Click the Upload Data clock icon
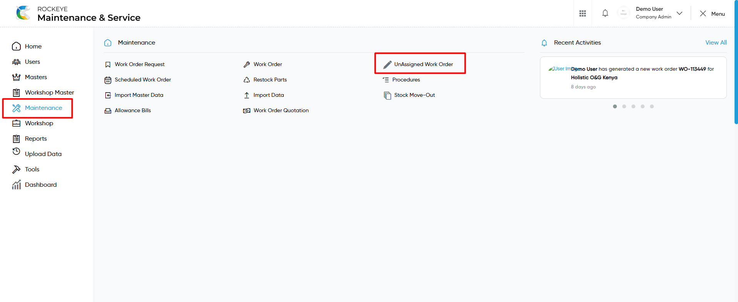Viewport: 738px width, 302px height. tap(16, 151)
